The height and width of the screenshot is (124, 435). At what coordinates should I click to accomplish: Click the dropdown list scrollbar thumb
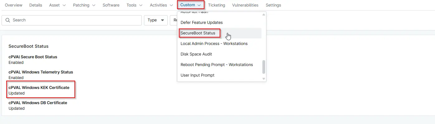[264, 67]
